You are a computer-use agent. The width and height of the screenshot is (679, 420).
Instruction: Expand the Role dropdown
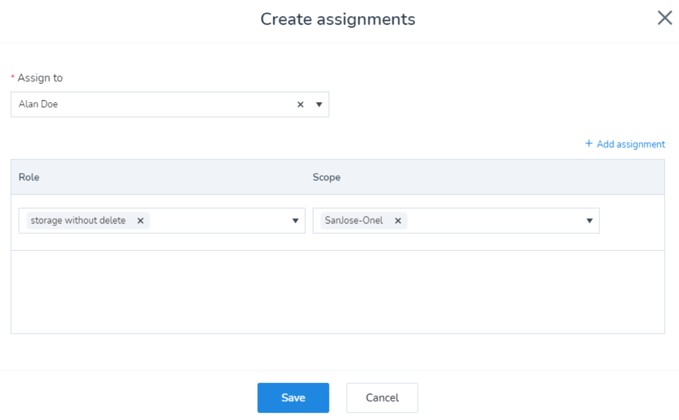tap(295, 221)
